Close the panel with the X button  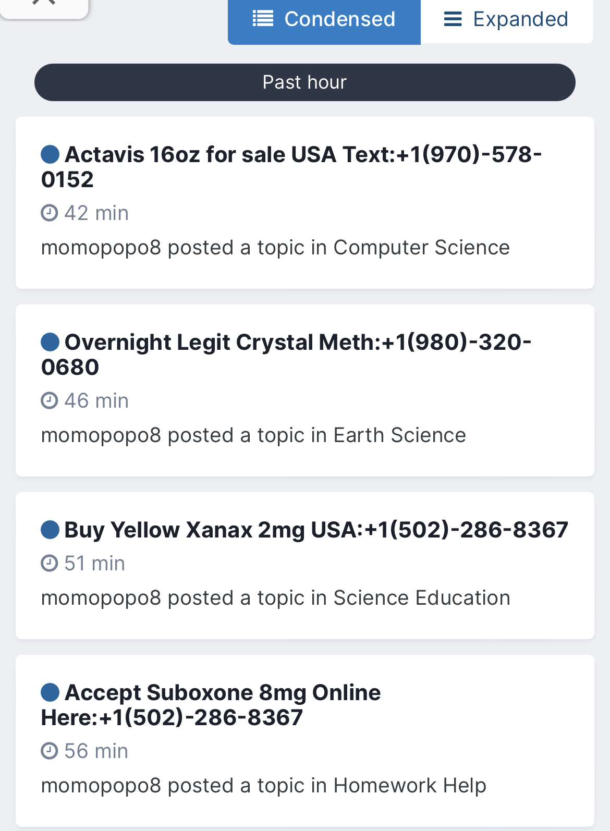pos(44,4)
